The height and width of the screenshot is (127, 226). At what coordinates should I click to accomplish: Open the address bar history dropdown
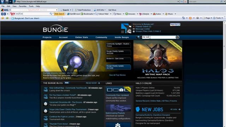click(x=178, y=1)
